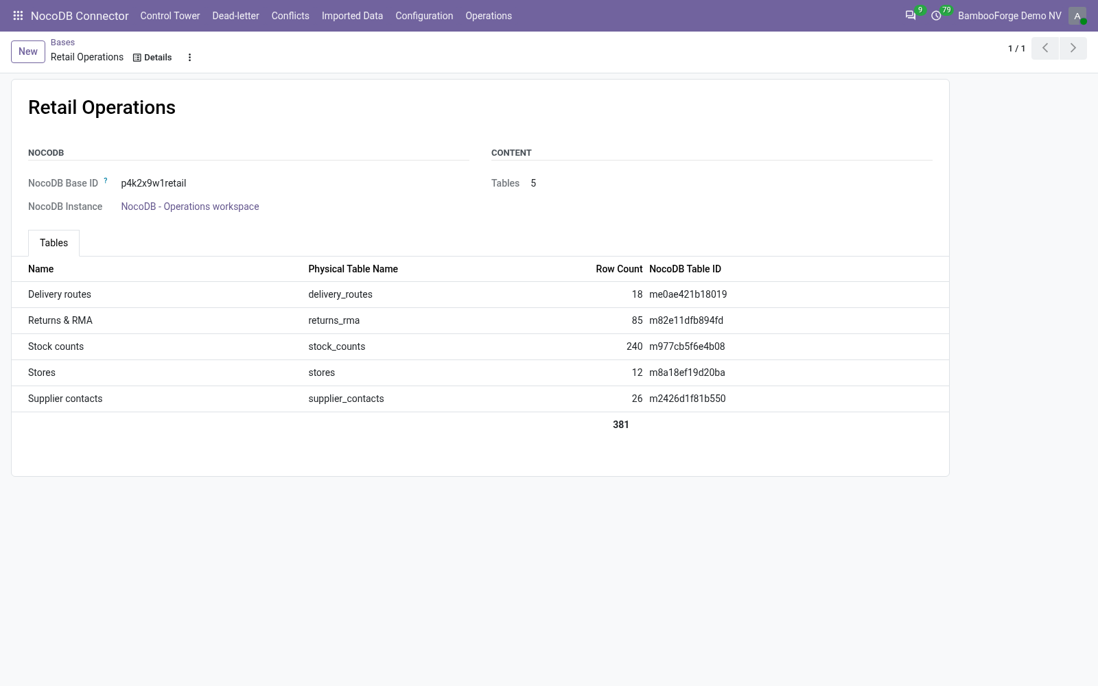Show the NocoDB Base ID help tooltip
Viewport: 1098px width, 686px height.
pyautogui.click(x=106, y=181)
